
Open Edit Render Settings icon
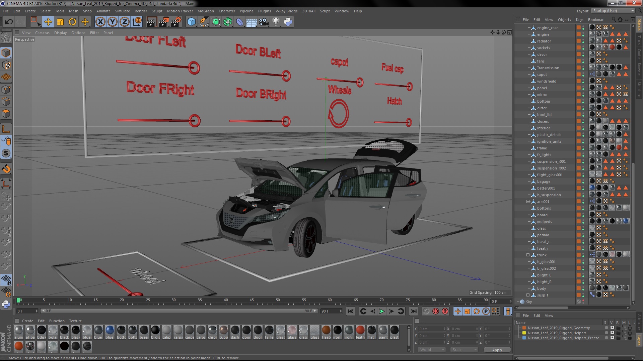pyautogui.click(x=176, y=22)
